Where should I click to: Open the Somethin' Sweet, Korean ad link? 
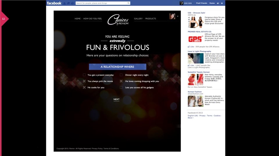click(198, 72)
